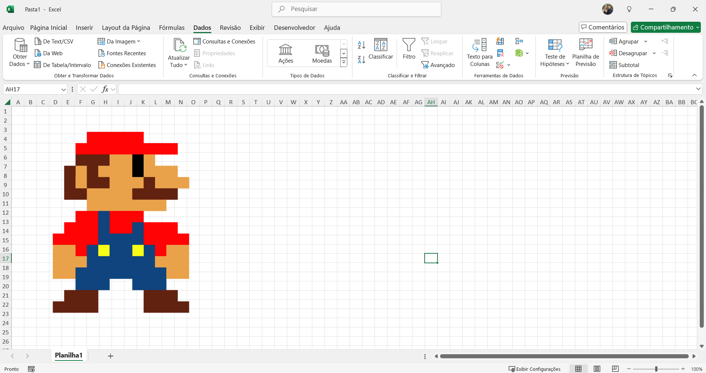Insert function via fx icon
This screenshot has width=706, height=373.
pos(105,89)
